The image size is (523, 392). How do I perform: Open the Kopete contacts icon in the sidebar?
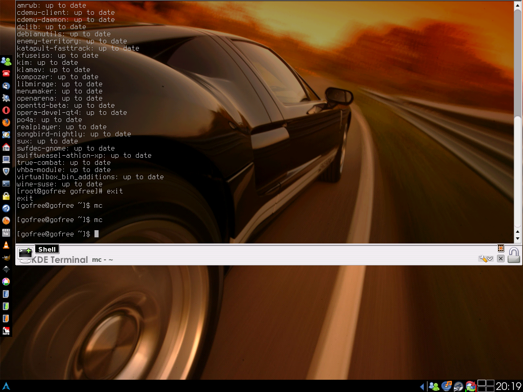pos(6,61)
